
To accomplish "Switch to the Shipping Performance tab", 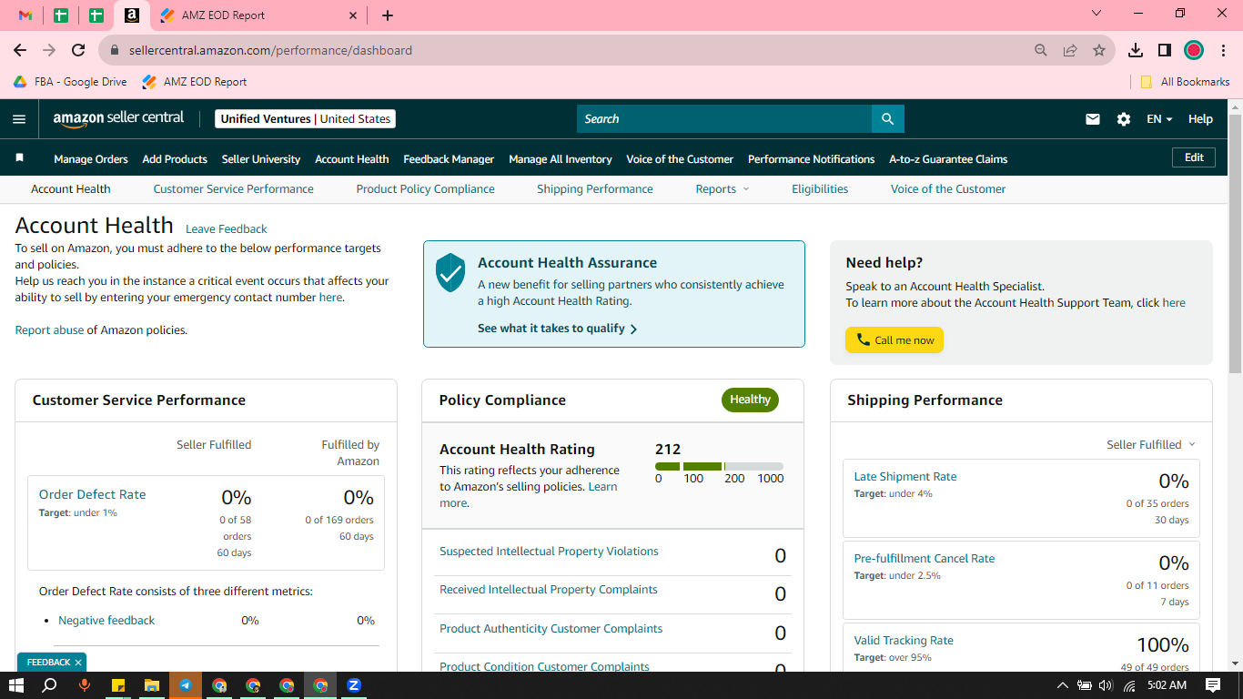I will pyautogui.click(x=595, y=189).
